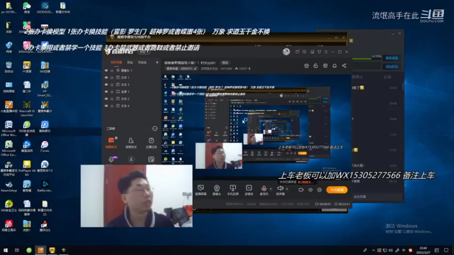Image resolution: width=454 pixels, height=255 pixels.
Task: Open feedback chat icon in title bar
Action: click(304, 52)
